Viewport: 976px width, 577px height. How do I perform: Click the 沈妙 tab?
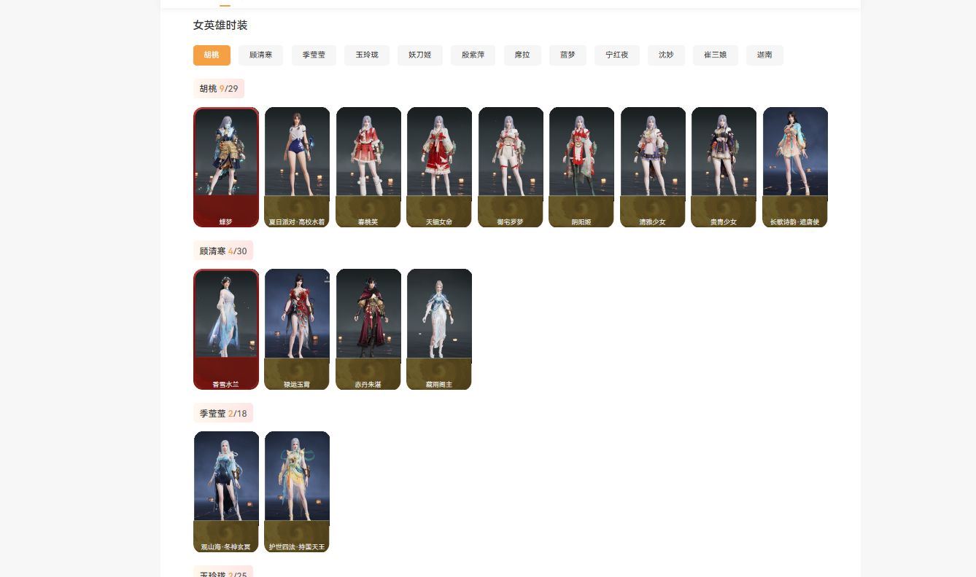pyautogui.click(x=666, y=55)
